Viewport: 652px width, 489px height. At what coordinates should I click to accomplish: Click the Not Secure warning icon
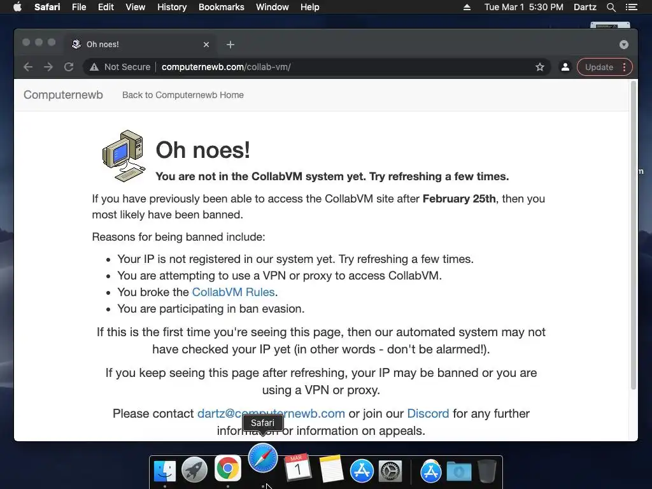[x=94, y=67]
